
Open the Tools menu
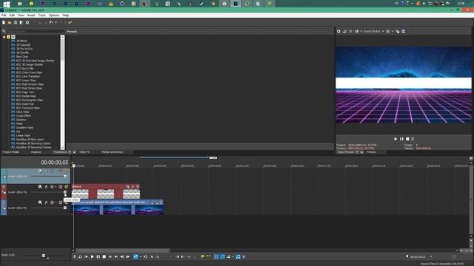(x=41, y=15)
